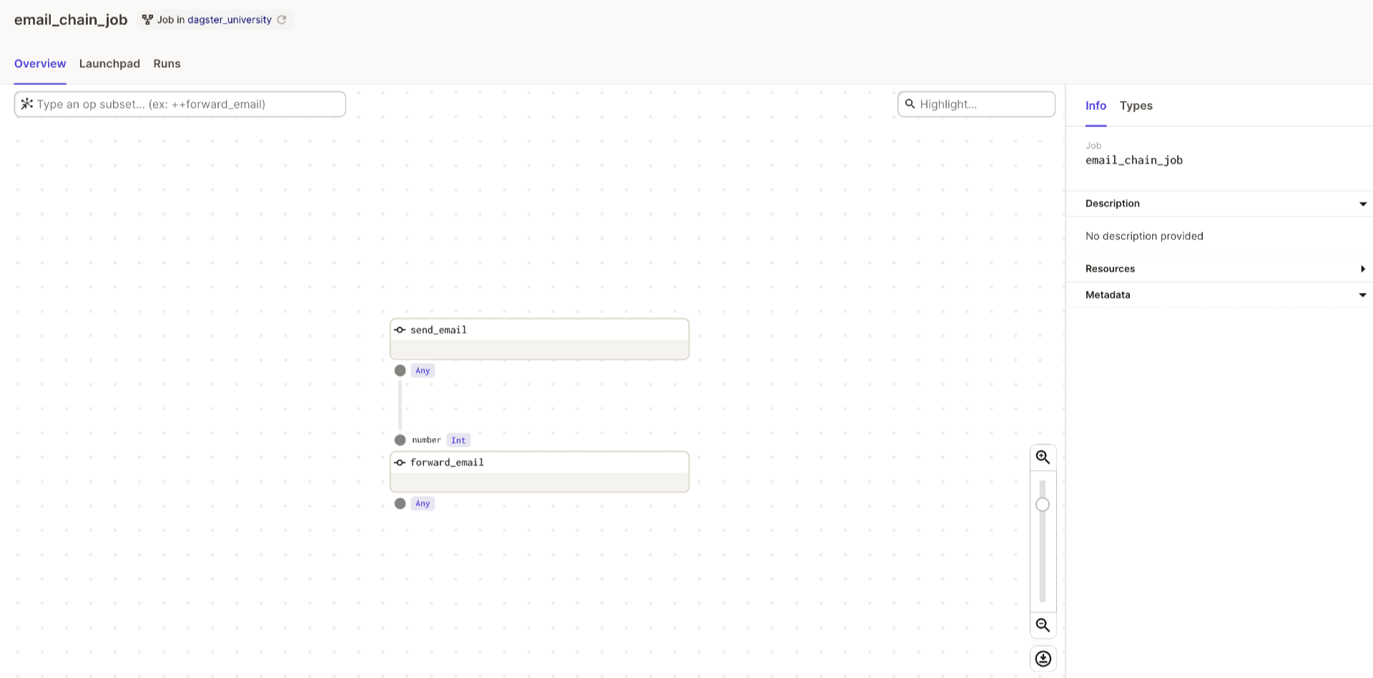Expand the Resources section
This screenshot has height=678, width=1373.
(x=1363, y=269)
